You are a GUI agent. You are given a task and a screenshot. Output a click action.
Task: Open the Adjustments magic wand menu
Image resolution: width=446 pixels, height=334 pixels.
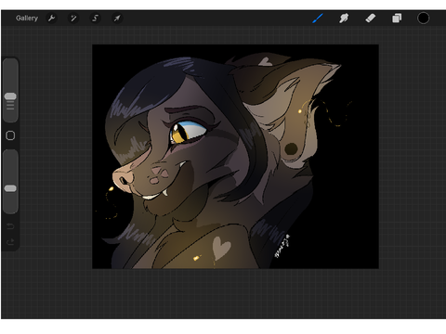73,19
